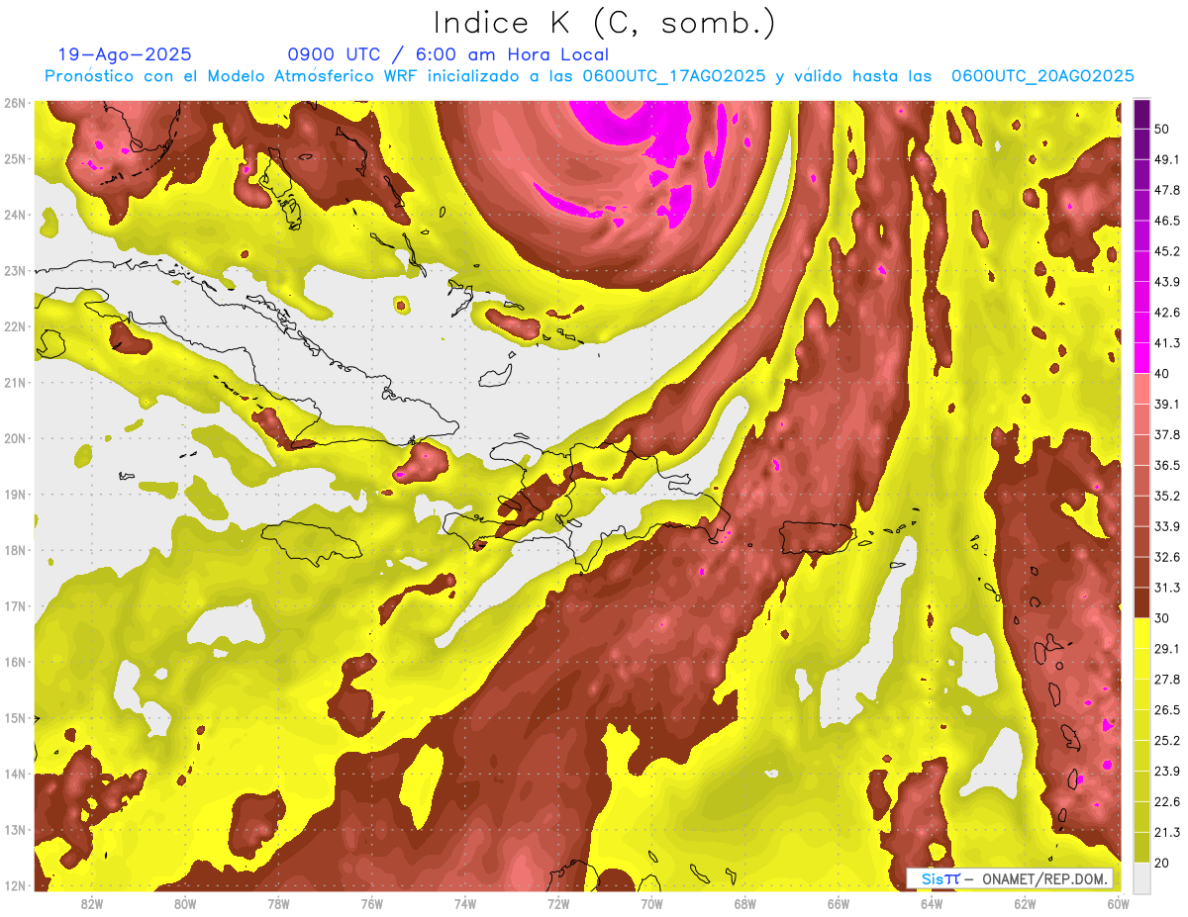Pick the bright yellow swatch between 29.1 and 30
1188x917 pixels.
pyautogui.click(x=1141, y=633)
